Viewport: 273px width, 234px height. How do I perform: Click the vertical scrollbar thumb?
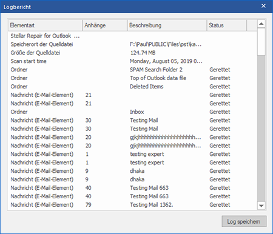261,42
